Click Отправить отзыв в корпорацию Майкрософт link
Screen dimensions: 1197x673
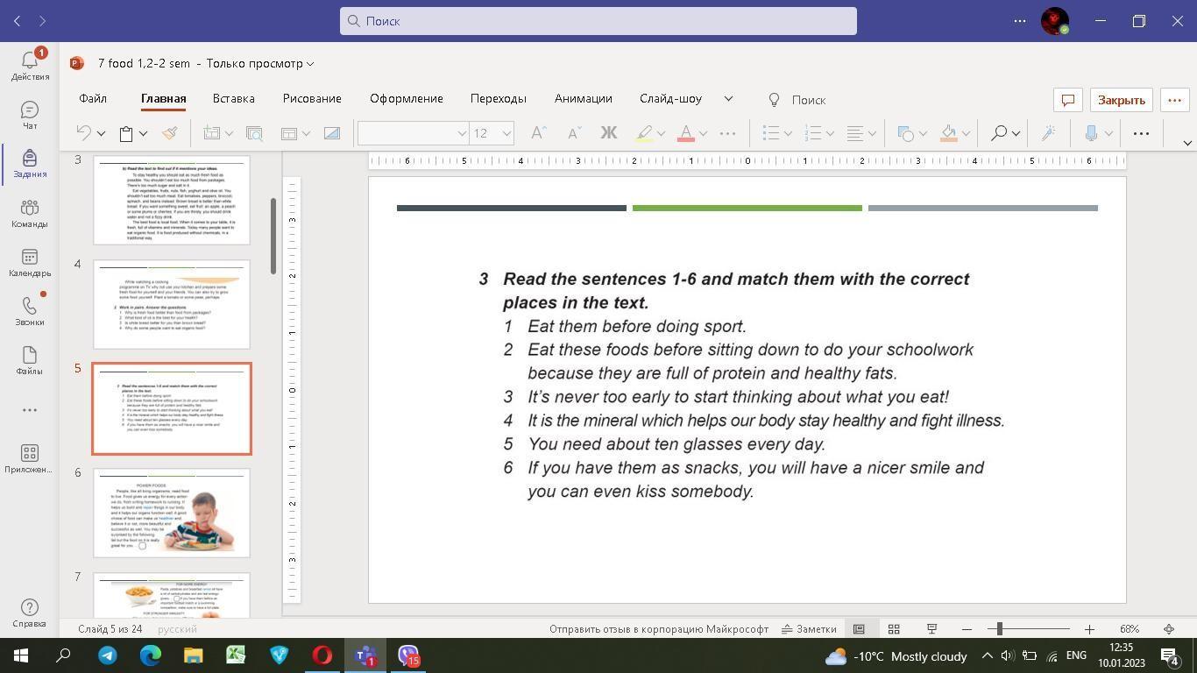click(659, 629)
